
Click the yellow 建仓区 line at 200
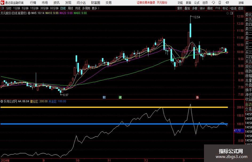point(114,107)
